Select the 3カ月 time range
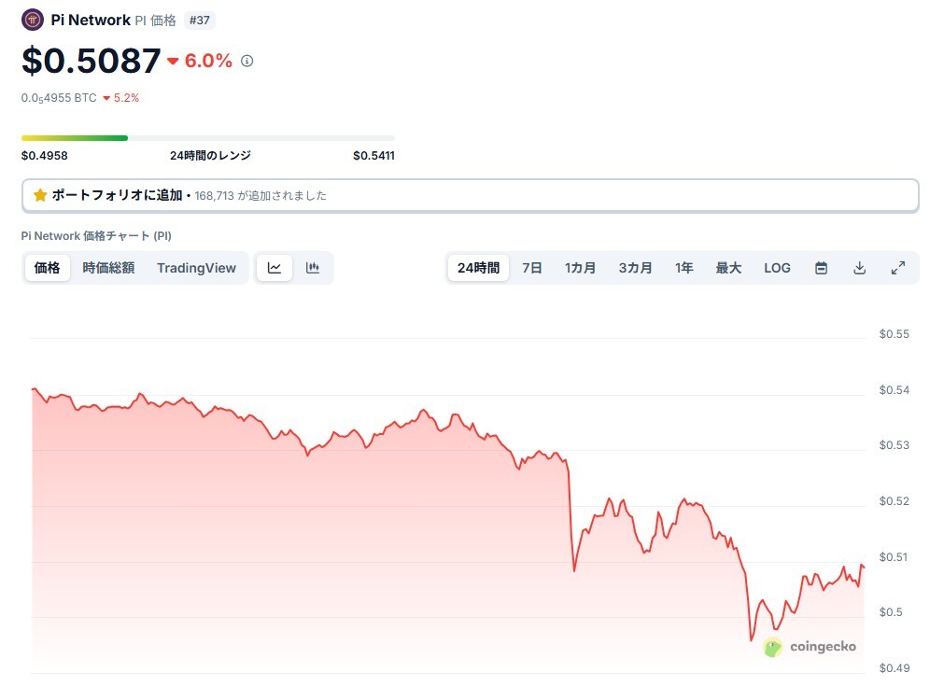 click(x=635, y=268)
